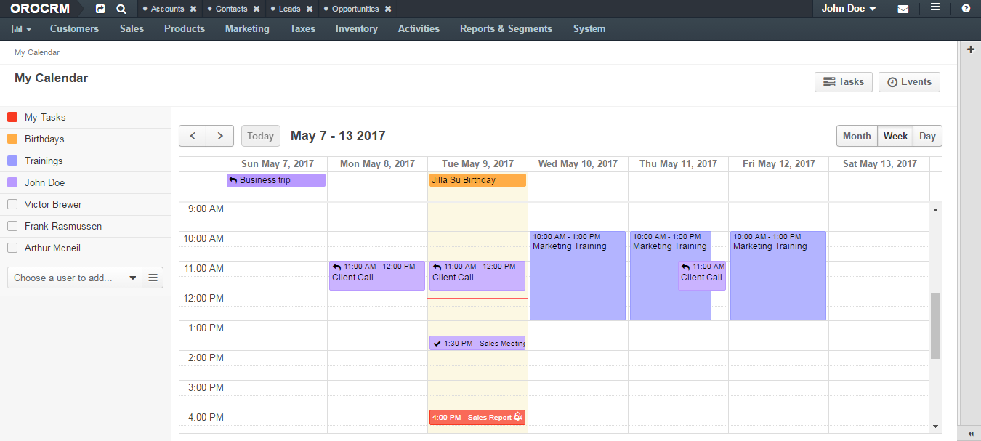Switch to Week view
This screenshot has height=441, width=981.
(x=895, y=136)
